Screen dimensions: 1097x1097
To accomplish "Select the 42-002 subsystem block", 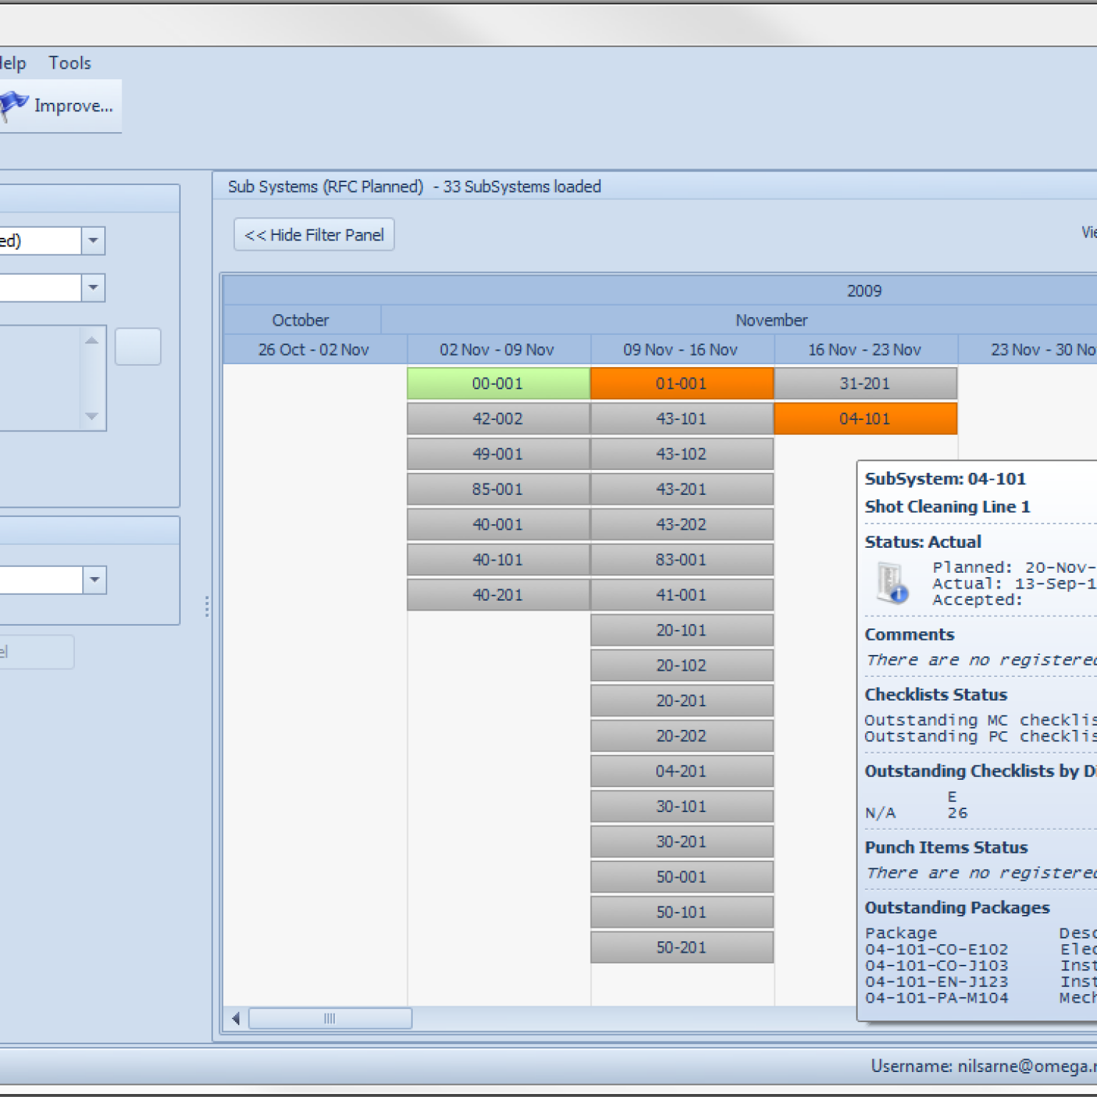I will coord(498,419).
